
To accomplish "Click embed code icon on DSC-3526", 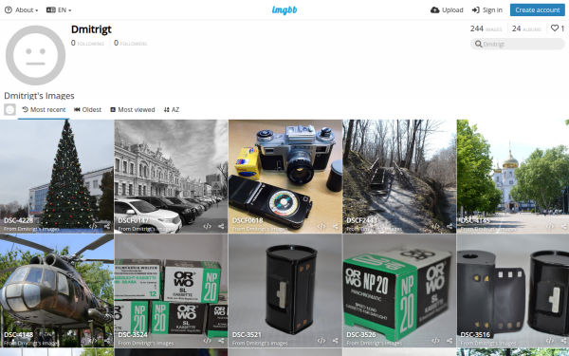I will pos(435,341).
